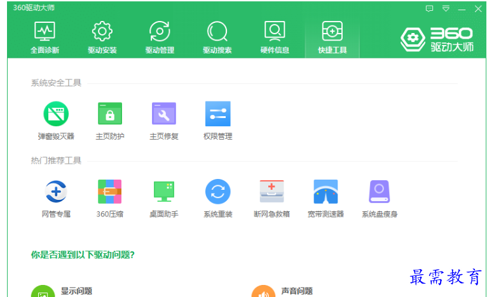Click the 声音问题 label text

(297, 291)
